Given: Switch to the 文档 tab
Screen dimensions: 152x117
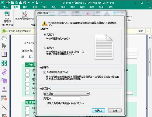Looking at the screenshot, I should tap(44, 7).
